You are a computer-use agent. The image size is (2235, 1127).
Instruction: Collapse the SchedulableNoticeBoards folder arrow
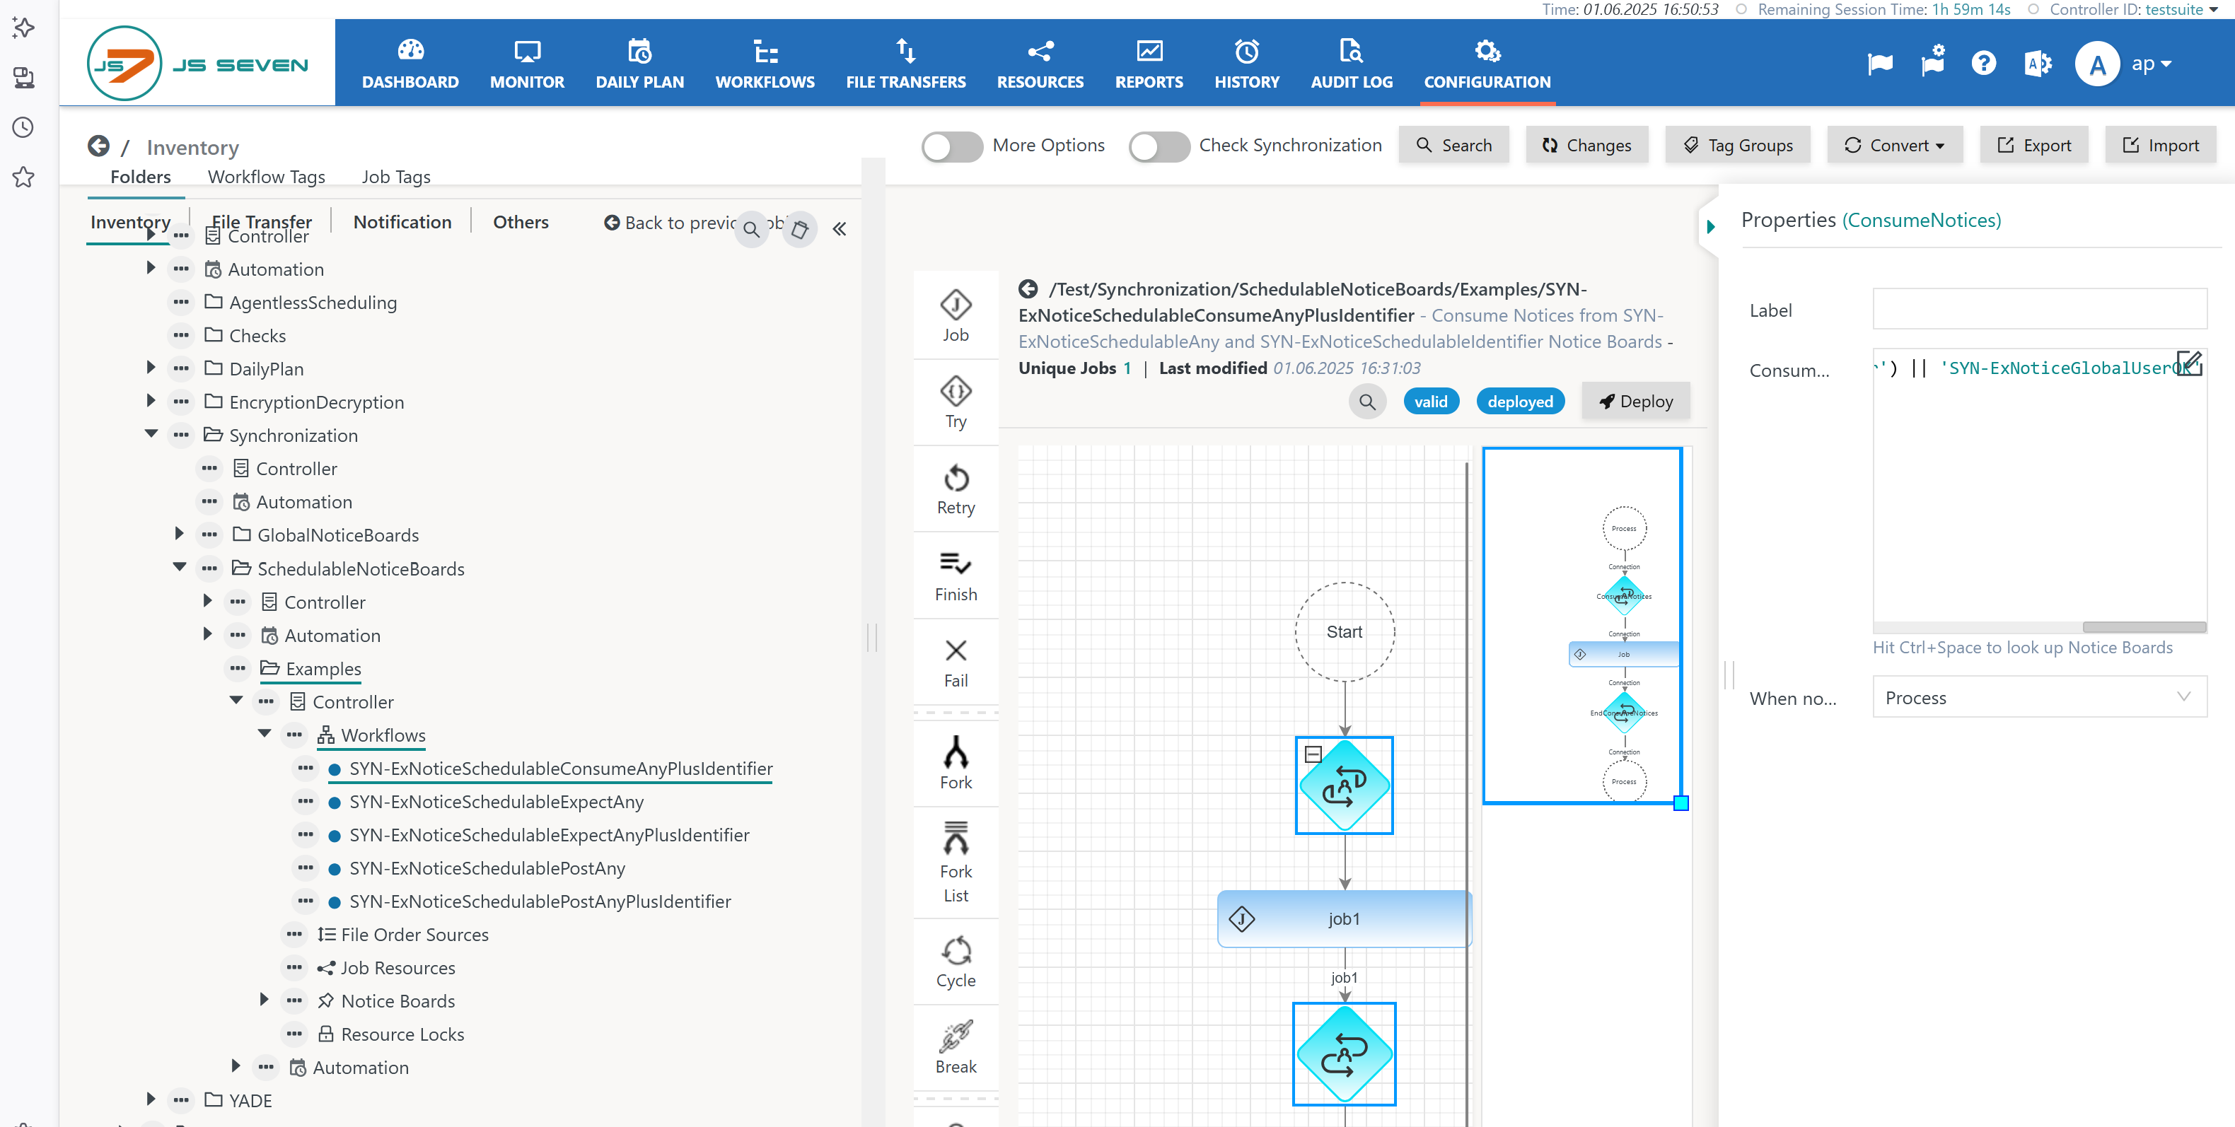pos(180,568)
